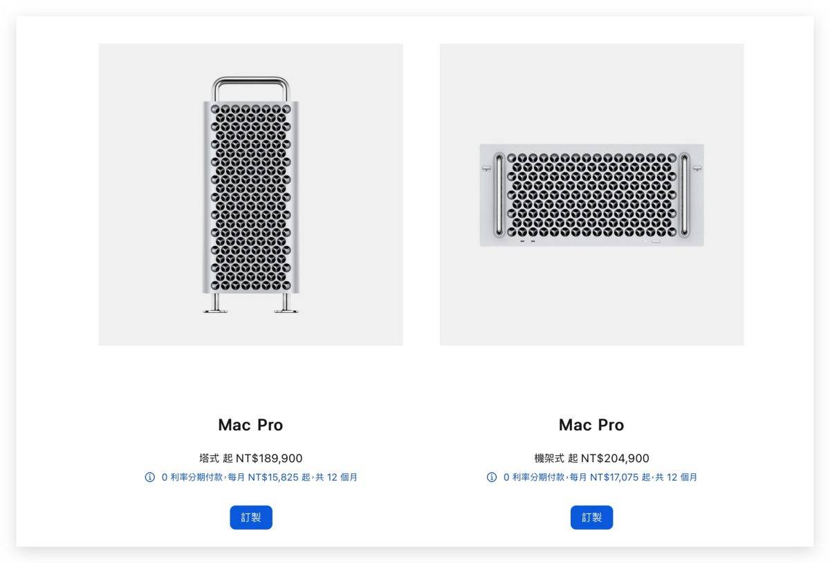Image resolution: width=830 pixels, height=563 pixels.
Task: Select the tower Mac Pro product image
Action: (250, 194)
